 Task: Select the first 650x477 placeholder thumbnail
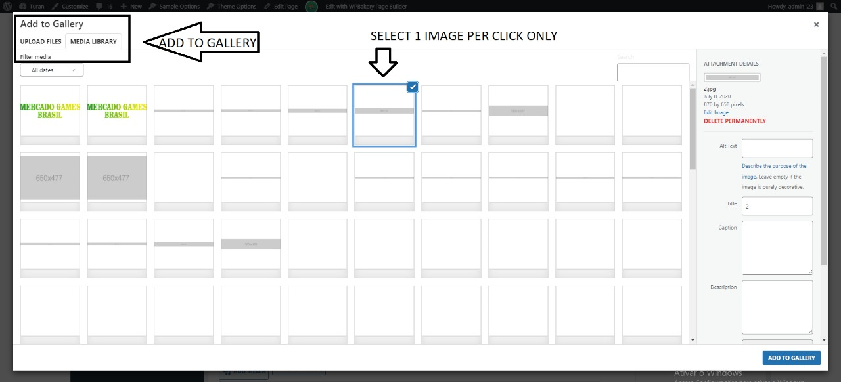tap(50, 182)
